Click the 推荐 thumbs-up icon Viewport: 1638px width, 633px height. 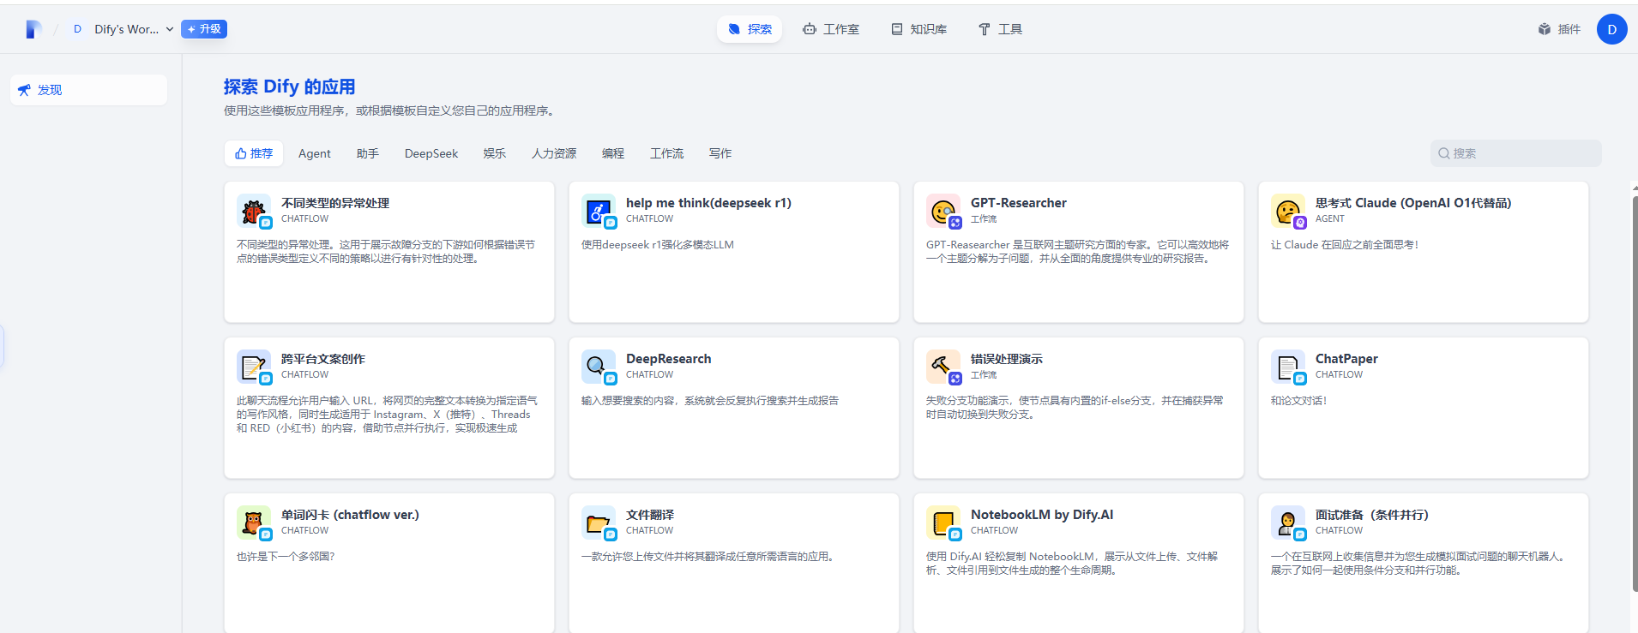(241, 153)
